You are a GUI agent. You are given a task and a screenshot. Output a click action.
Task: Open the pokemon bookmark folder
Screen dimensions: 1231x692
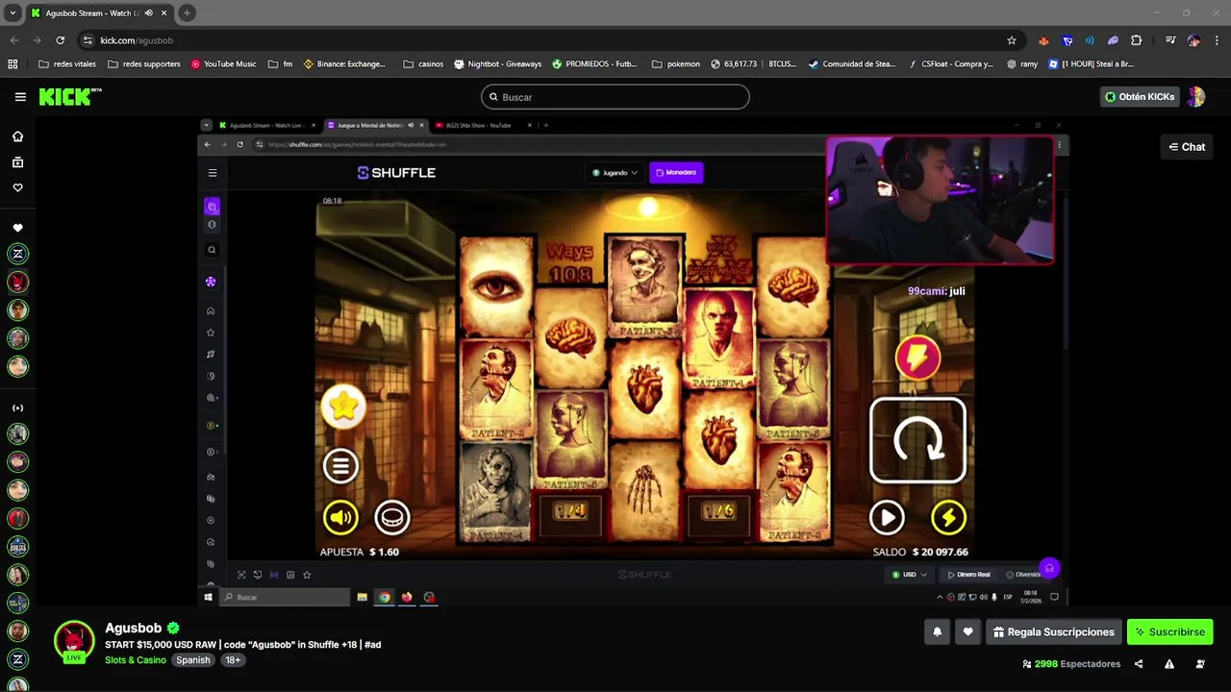click(676, 64)
